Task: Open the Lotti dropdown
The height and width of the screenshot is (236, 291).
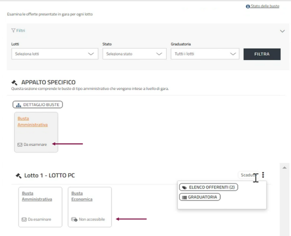Action: 54,54
